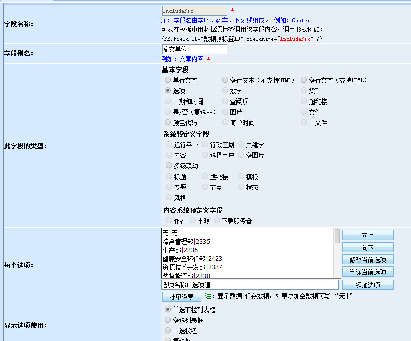Select the 图片 field type option
This screenshot has width=411, height=341.
(x=225, y=112)
